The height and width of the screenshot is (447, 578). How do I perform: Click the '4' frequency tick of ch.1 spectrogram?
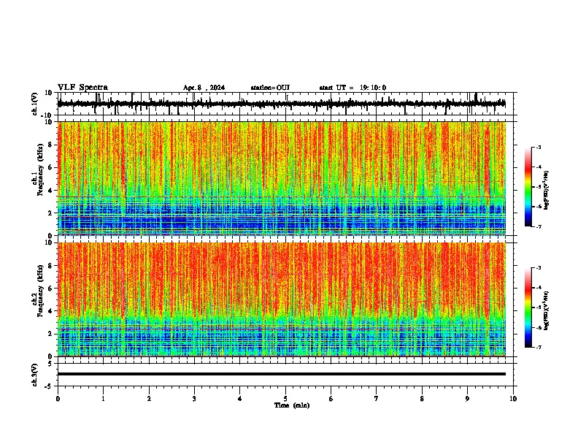(52, 191)
